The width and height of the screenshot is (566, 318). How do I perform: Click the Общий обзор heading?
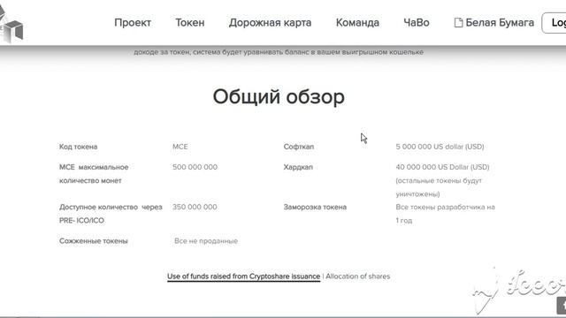(279, 96)
